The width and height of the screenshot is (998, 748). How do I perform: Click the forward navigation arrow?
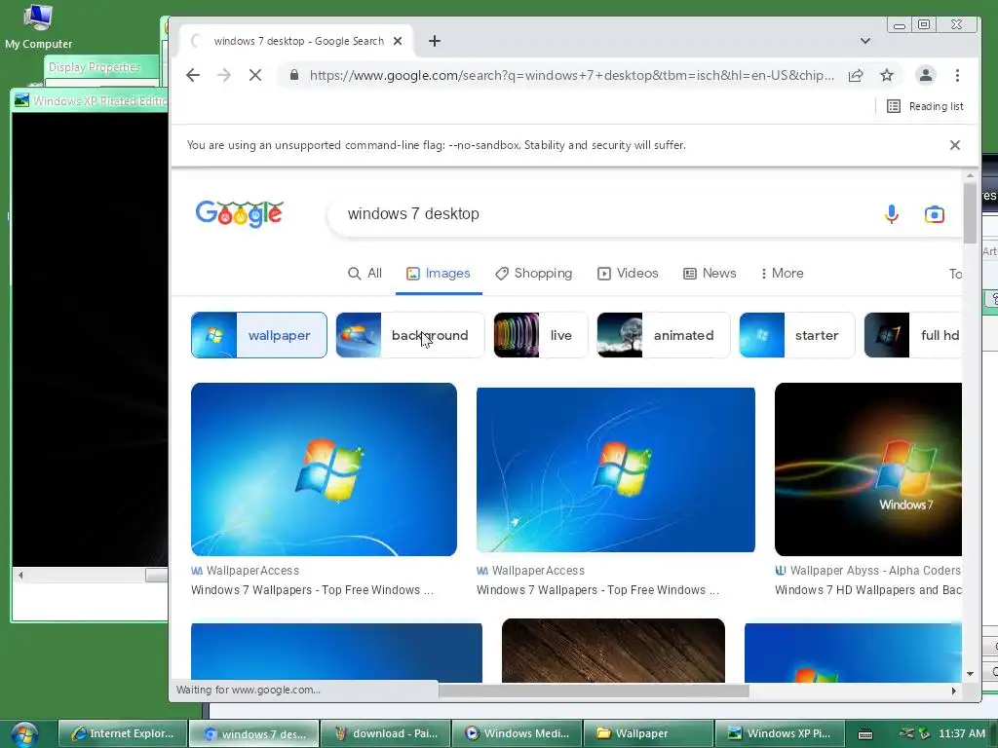coord(224,75)
